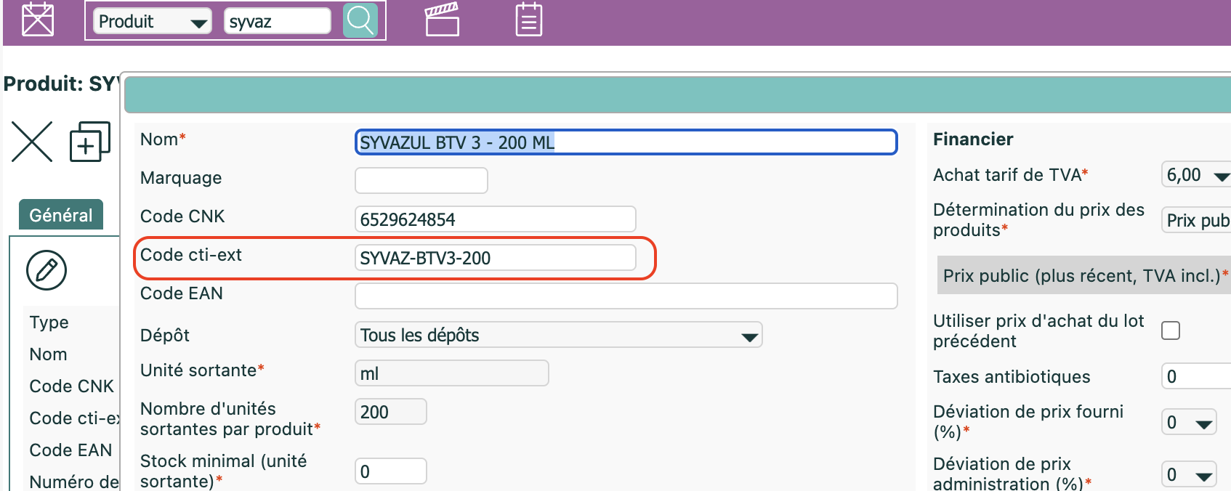Image resolution: width=1231 pixels, height=491 pixels.
Task: Click the Stock minimal field
Action: point(391,471)
